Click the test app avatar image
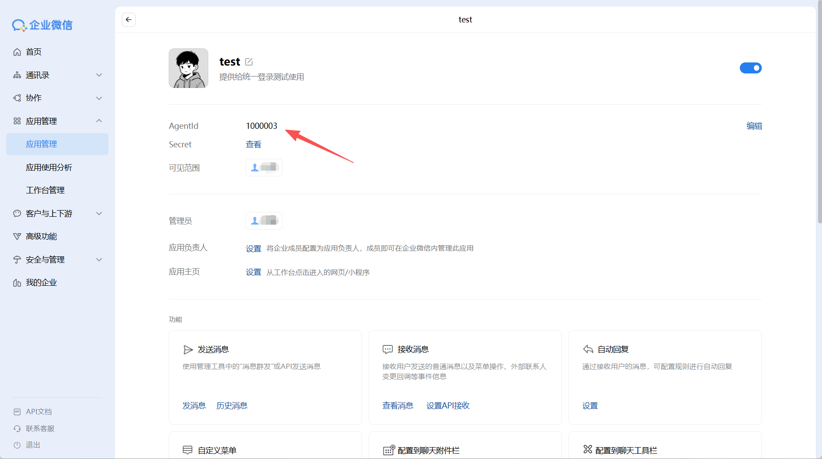This screenshot has width=822, height=459. 188,68
